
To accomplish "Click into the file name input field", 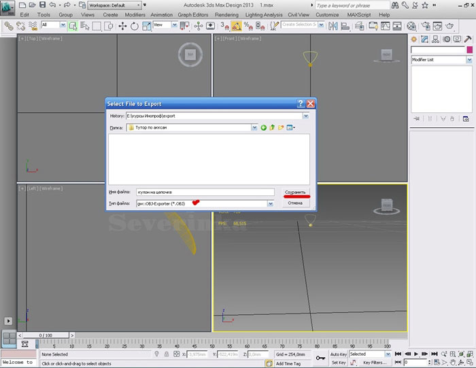I will click(204, 193).
